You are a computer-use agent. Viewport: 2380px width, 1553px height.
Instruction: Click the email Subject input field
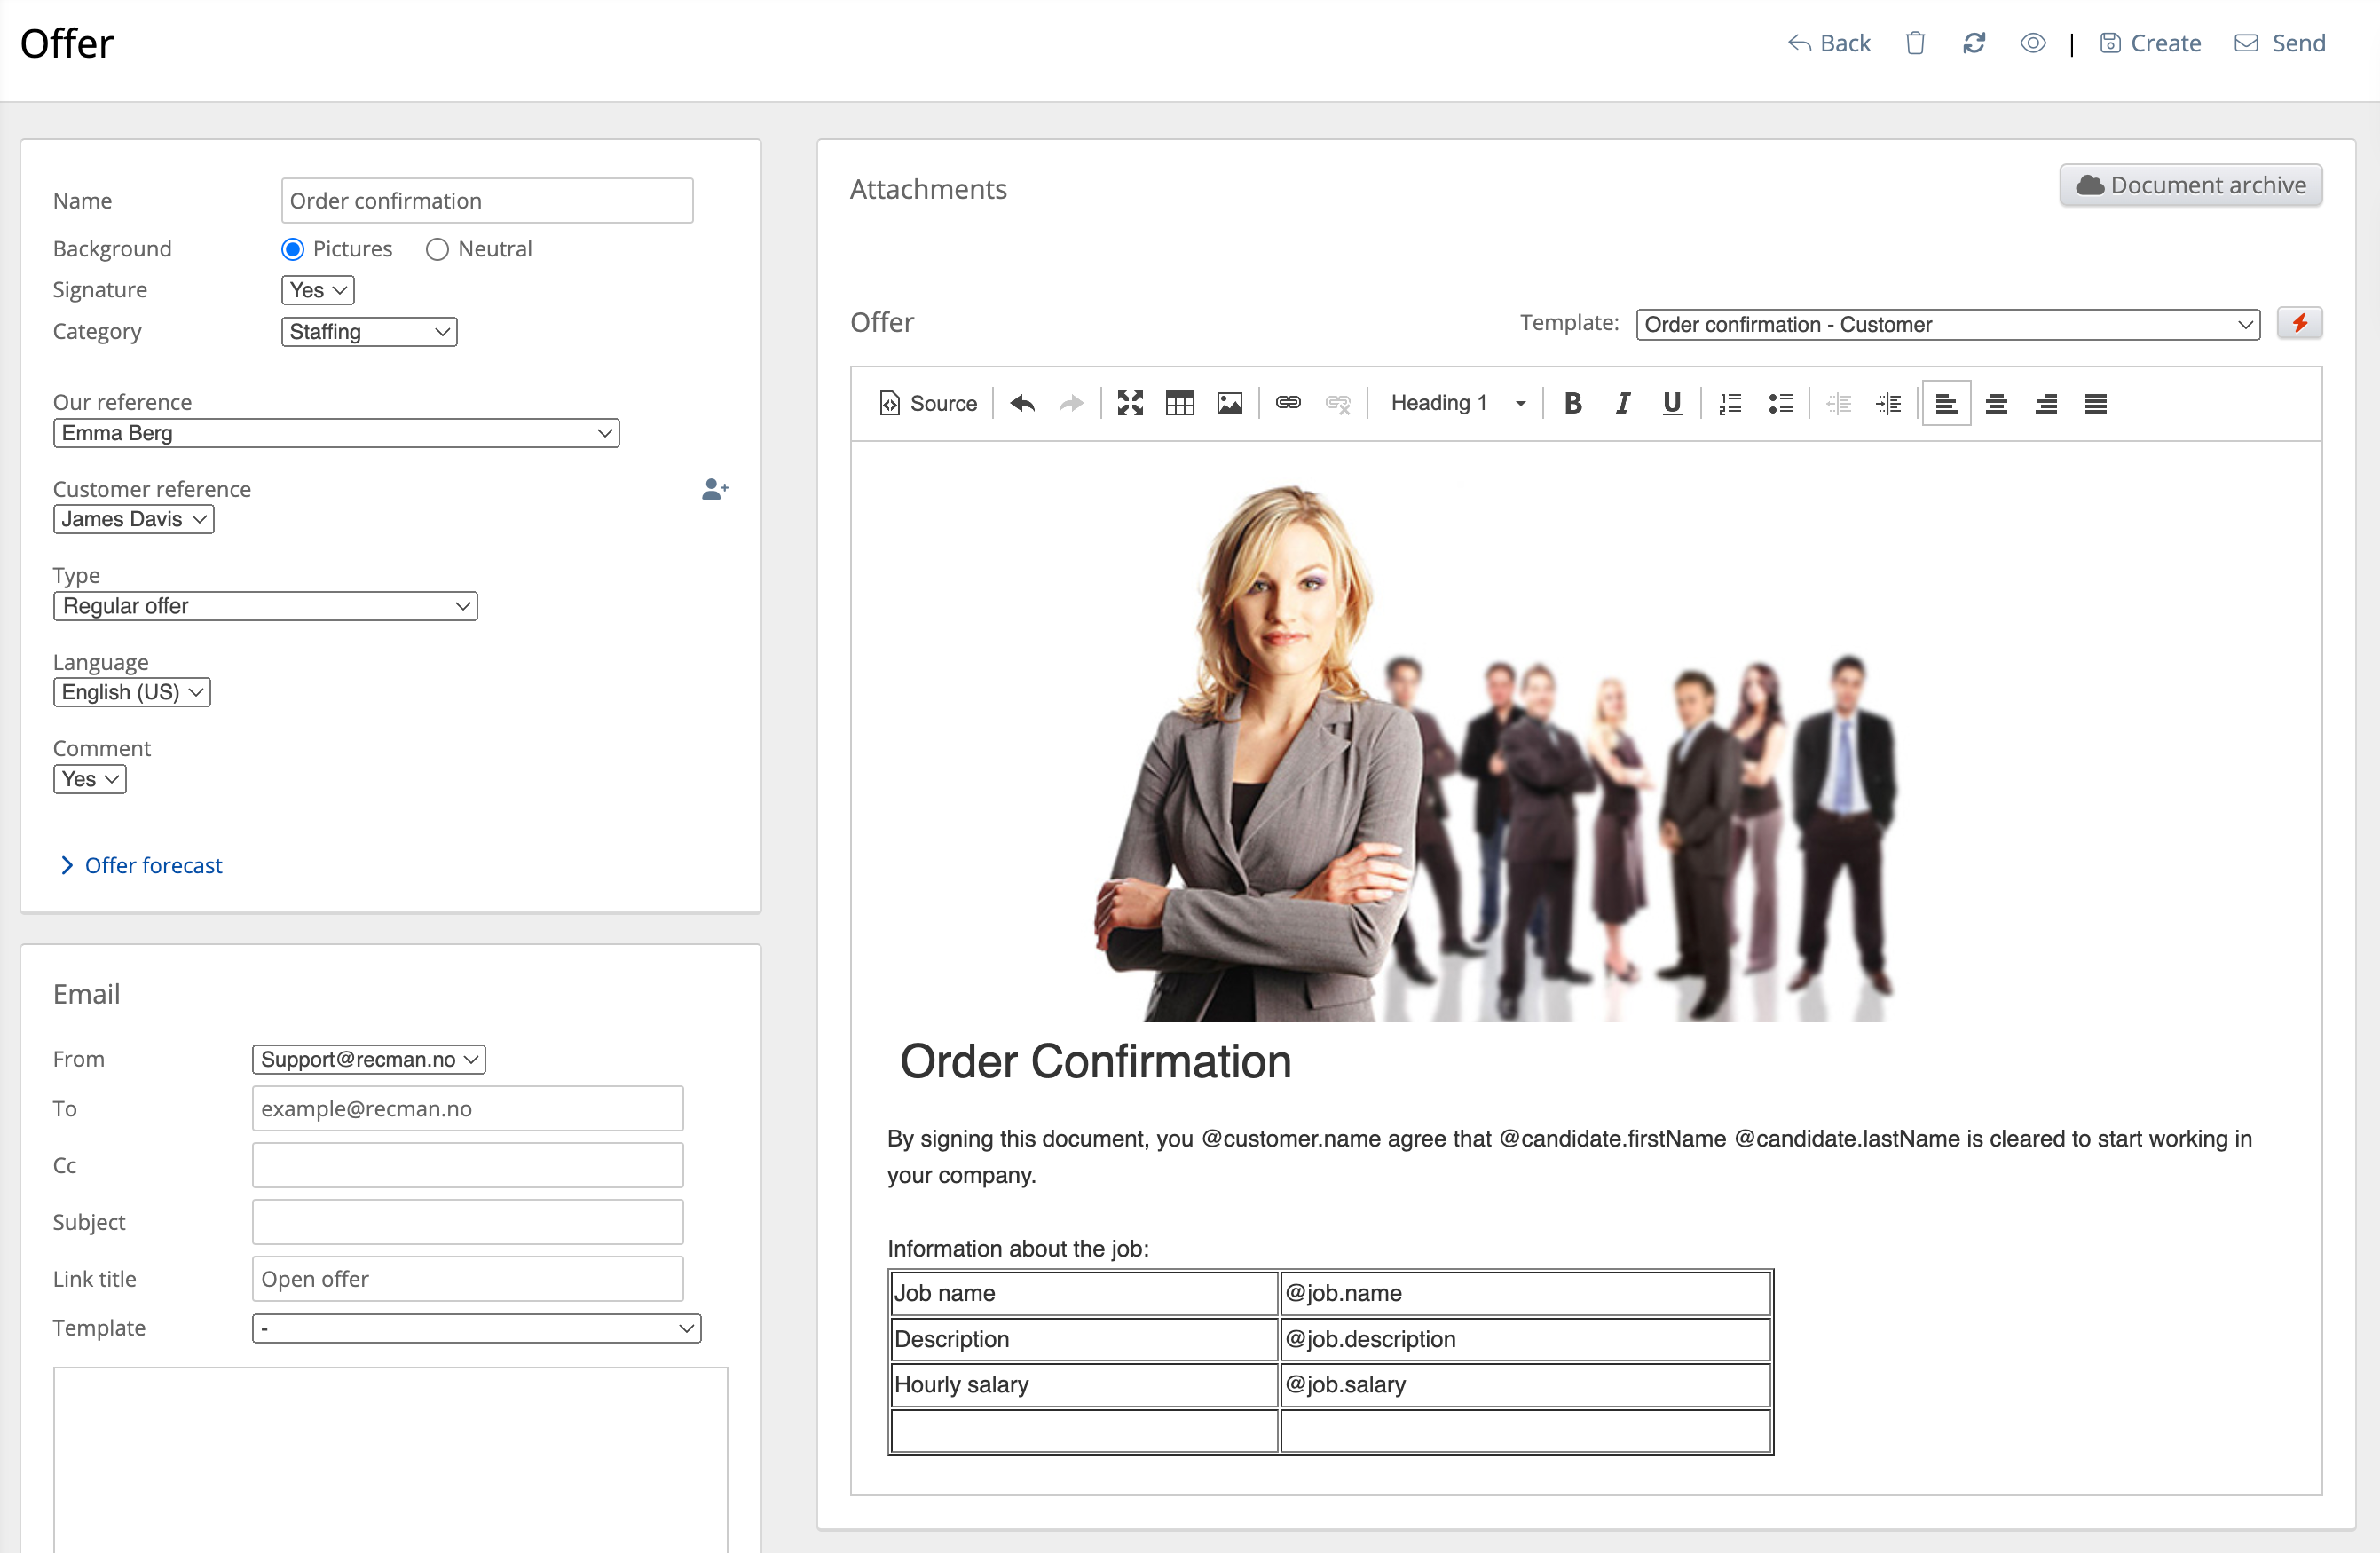467,1222
